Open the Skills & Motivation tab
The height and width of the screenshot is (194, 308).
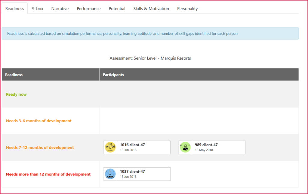151,9
